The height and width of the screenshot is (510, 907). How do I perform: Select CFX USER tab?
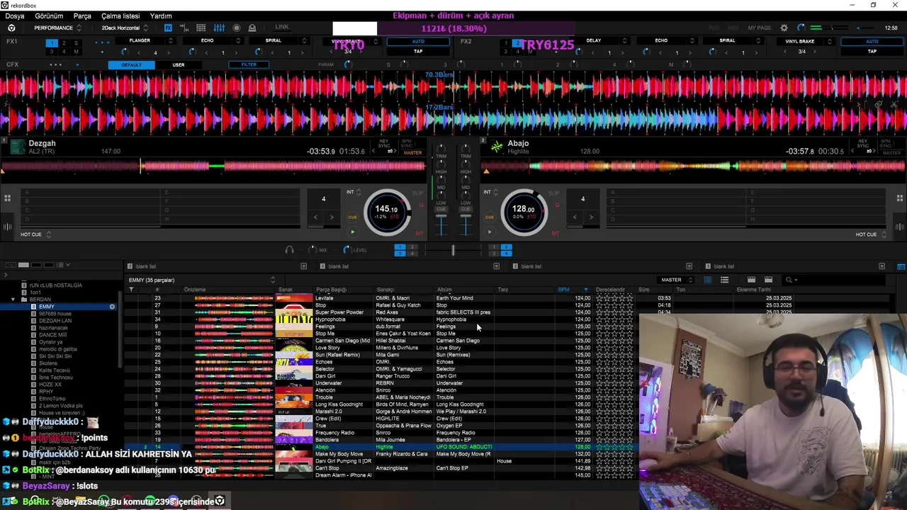tap(179, 64)
